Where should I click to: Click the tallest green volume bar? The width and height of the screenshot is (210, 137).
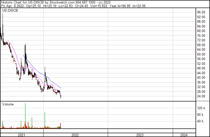pyautogui.click(x=25, y=116)
